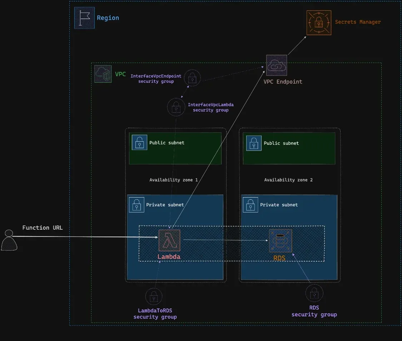Select Private subnet lock icon in zone 2
402x341 pixels.
tap(250, 205)
